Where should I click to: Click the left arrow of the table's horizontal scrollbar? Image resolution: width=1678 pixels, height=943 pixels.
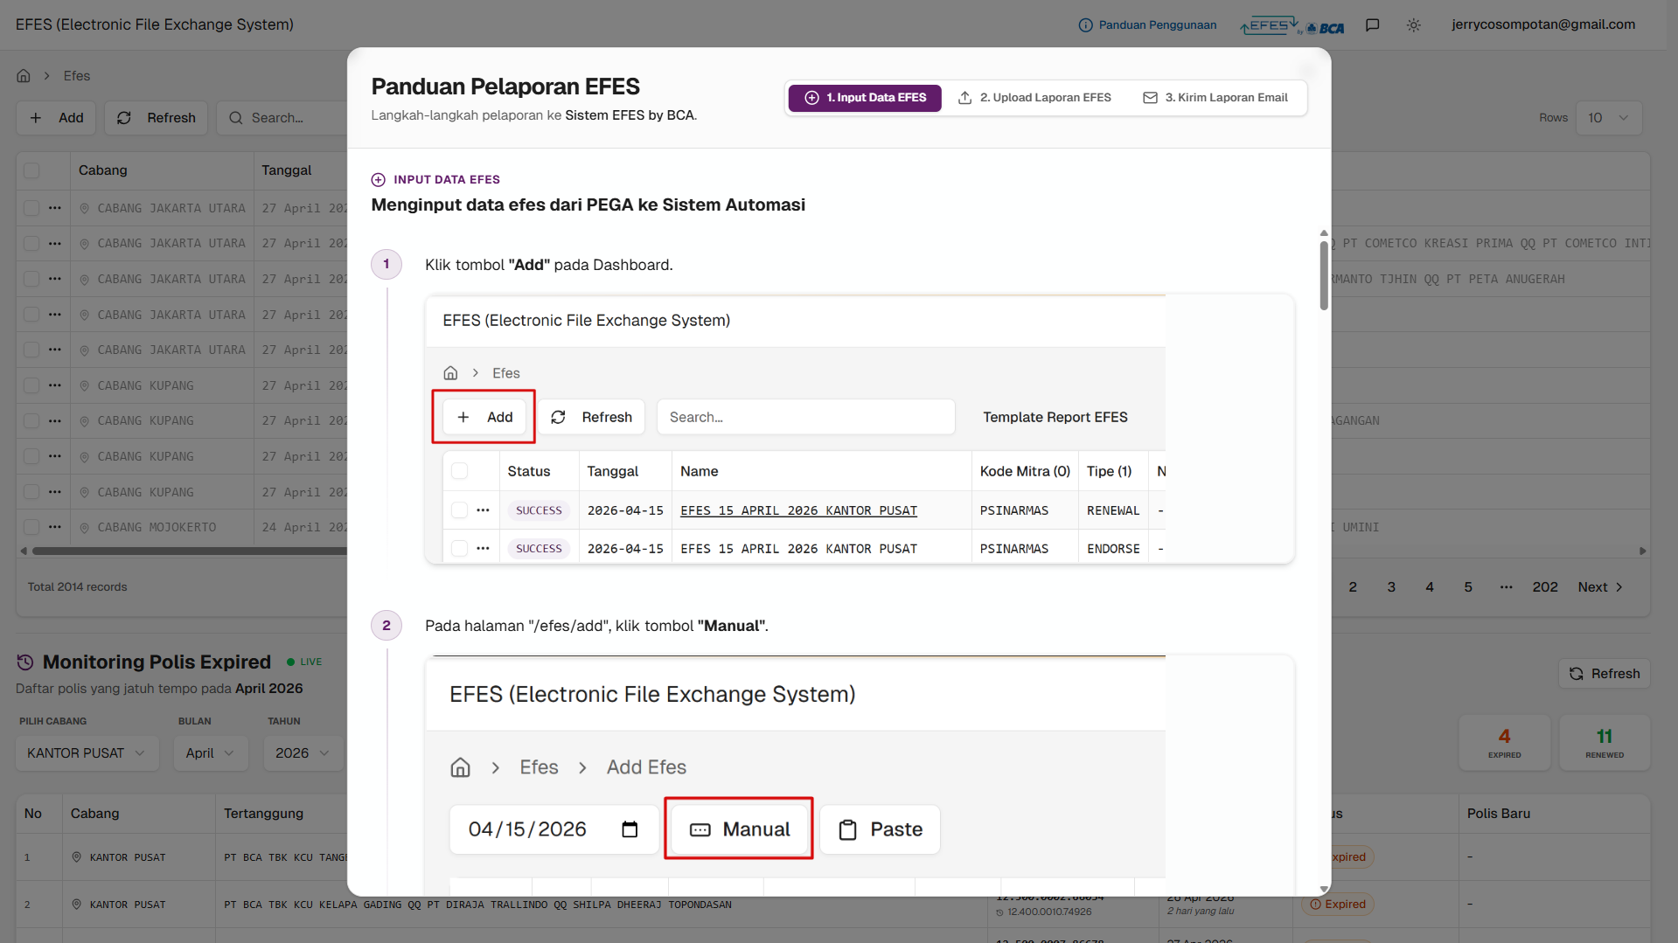tap(24, 551)
